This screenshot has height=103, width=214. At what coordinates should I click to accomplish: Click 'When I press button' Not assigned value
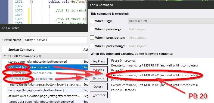(138, 38)
